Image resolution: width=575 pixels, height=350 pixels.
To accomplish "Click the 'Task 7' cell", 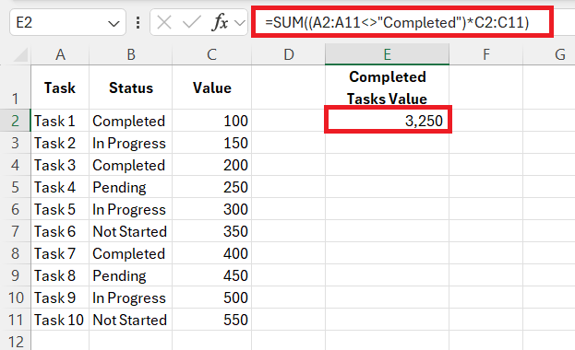I will tap(60, 253).
